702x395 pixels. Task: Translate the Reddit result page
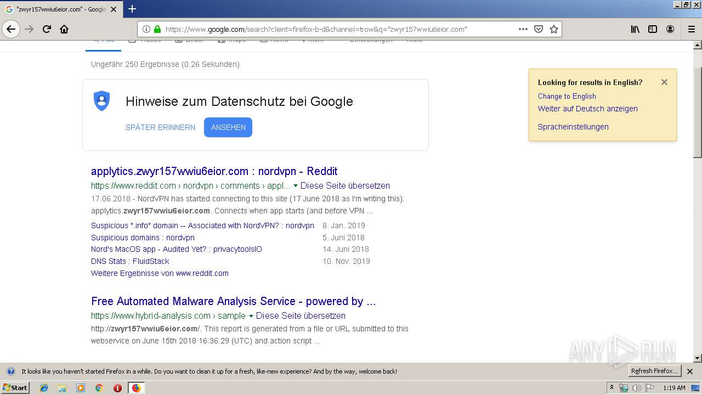tap(345, 186)
